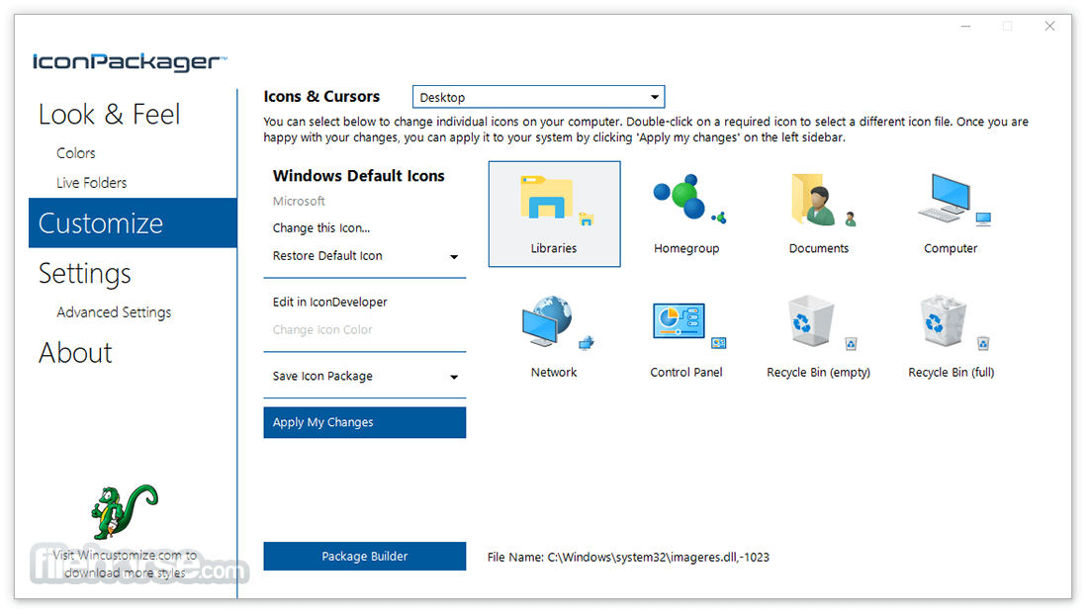Switch to the Customize section
The height and width of the screenshot is (614, 1088).
coord(133,222)
